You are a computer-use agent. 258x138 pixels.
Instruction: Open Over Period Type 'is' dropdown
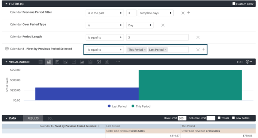(x=105, y=25)
